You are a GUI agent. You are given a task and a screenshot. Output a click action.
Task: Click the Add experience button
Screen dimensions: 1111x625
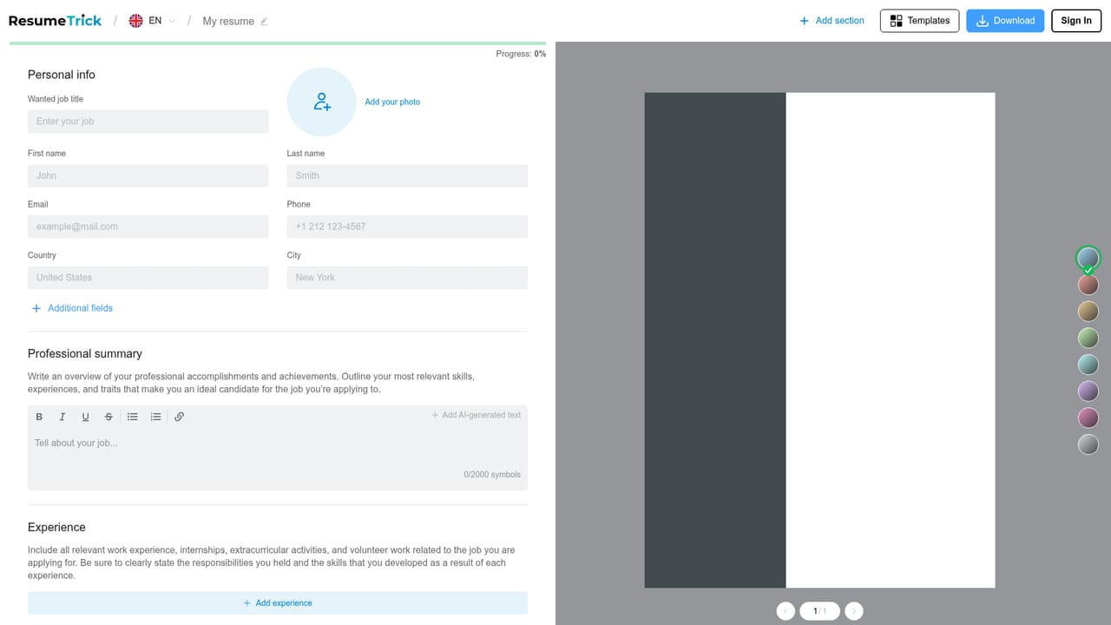[x=278, y=603]
